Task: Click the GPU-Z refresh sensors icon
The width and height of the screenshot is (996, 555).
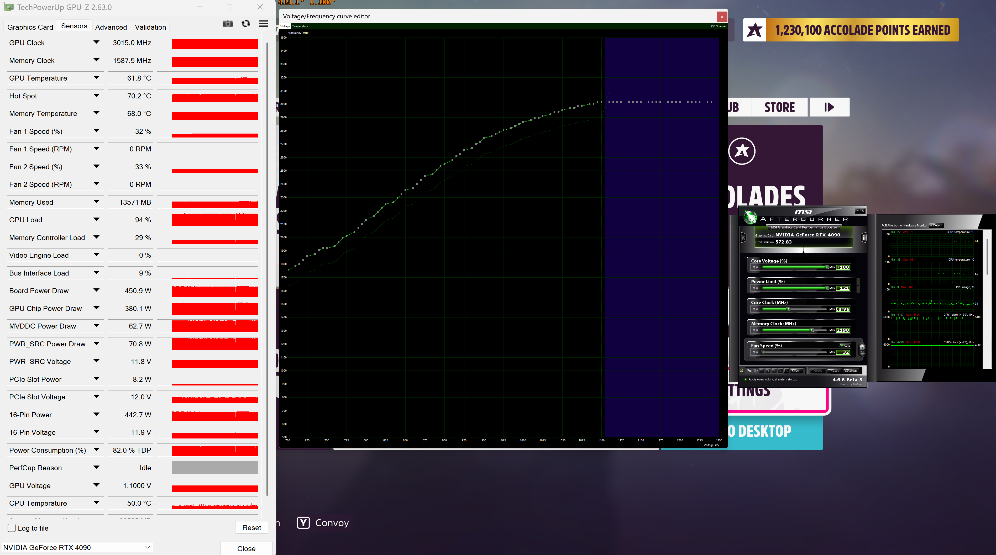Action: click(245, 24)
